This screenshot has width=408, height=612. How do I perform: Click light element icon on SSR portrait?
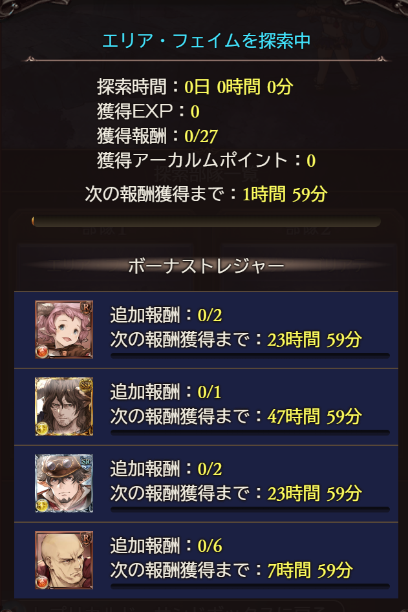pyautogui.click(x=42, y=428)
